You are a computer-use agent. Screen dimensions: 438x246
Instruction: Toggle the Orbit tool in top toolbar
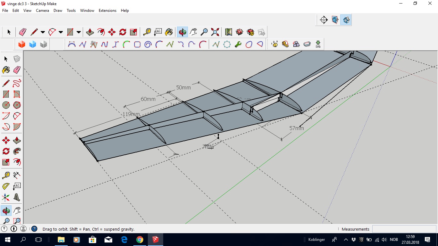[x=182, y=32]
